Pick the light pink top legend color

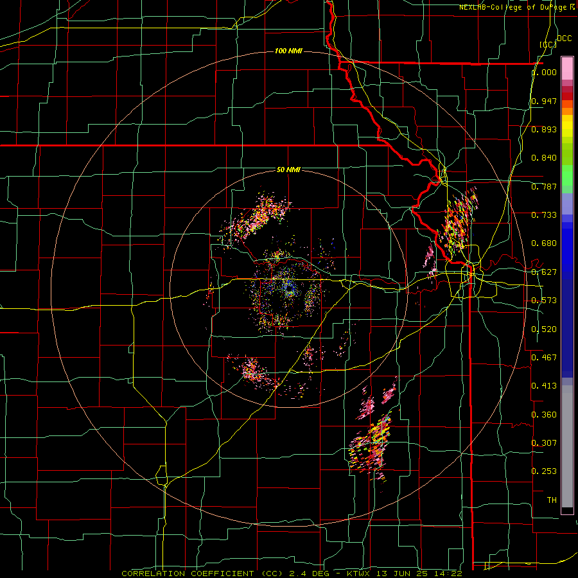coord(567,68)
